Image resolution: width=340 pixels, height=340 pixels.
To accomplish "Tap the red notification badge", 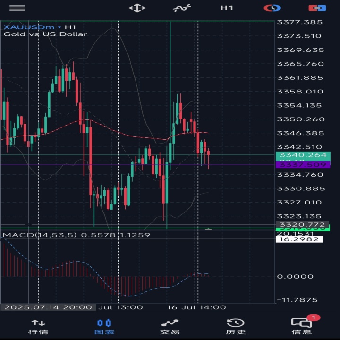I will click(314, 318).
